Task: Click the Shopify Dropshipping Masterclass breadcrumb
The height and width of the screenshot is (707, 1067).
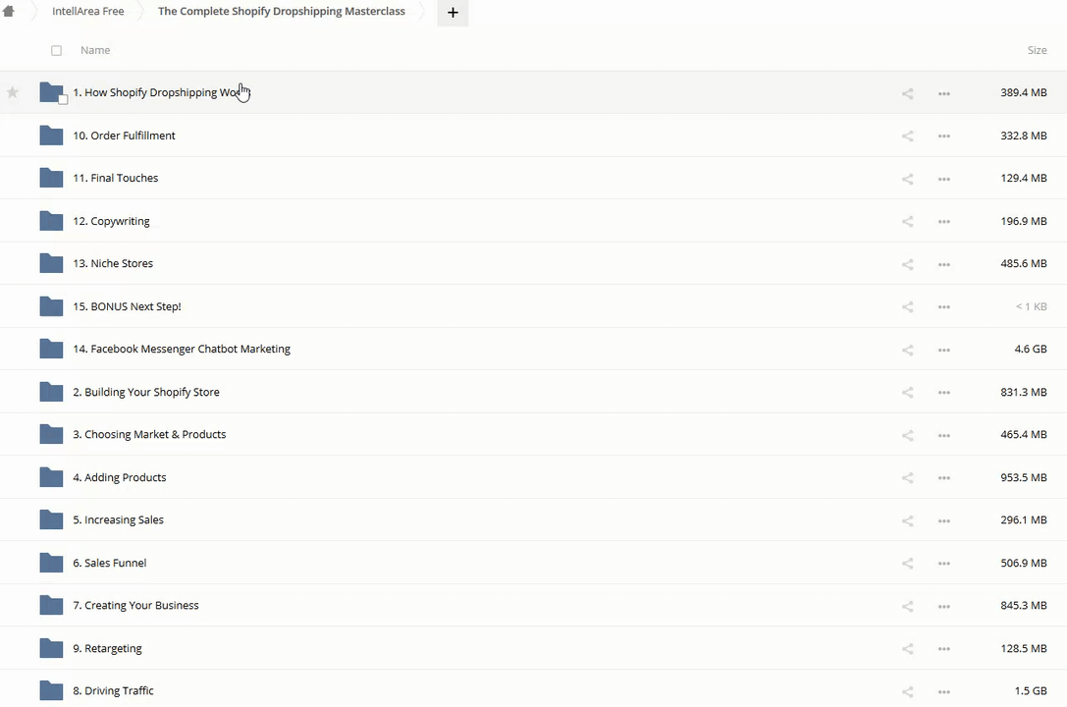Action: point(281,12)
